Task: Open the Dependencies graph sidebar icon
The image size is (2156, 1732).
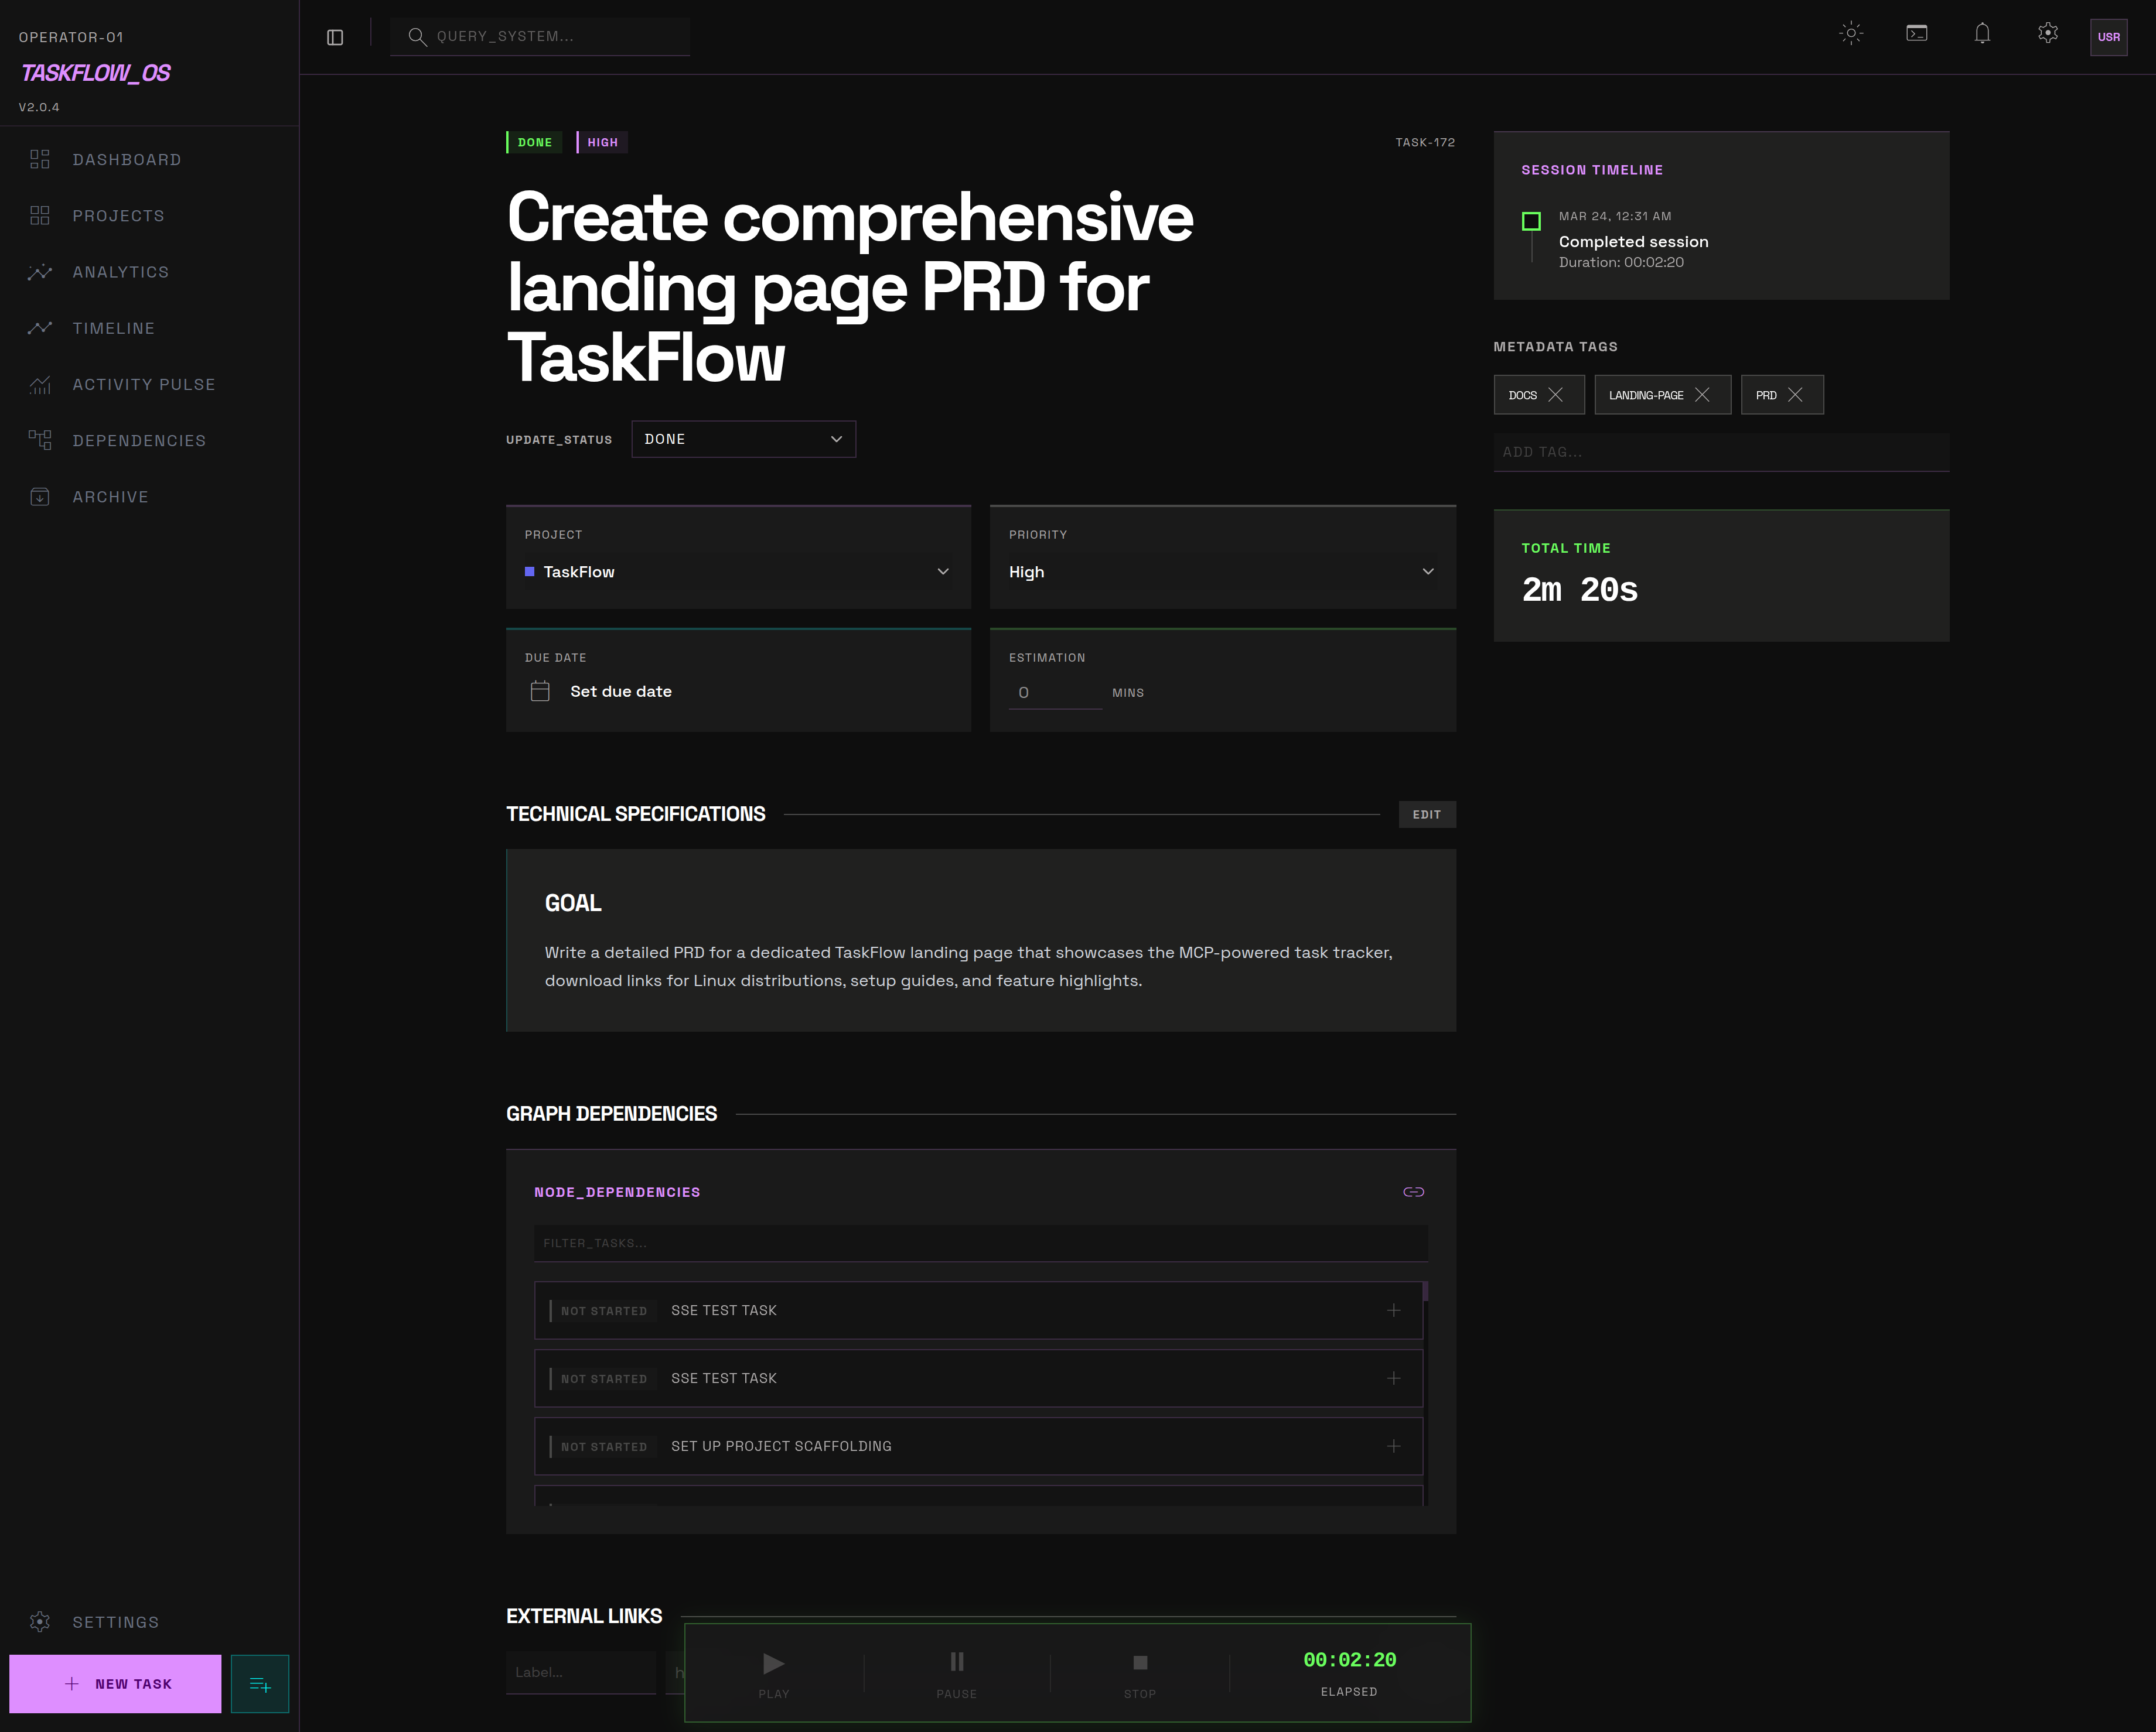Action: pos(40,440)
